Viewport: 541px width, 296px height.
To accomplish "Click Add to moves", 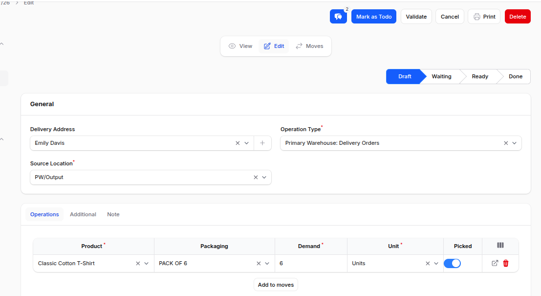I will pyautogui.click(x=276, y=284).
